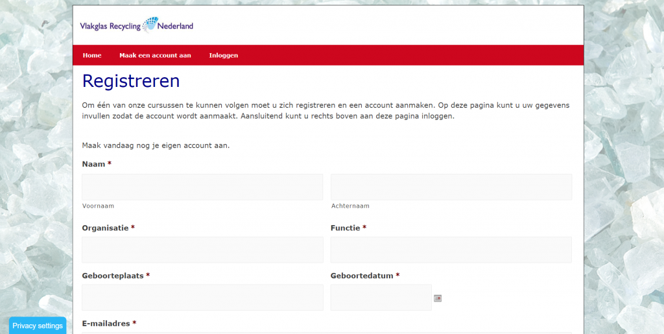This screenshot has width=664, height=334.
Task: Focus the Voornaam input field
Action: coord(202,187)
